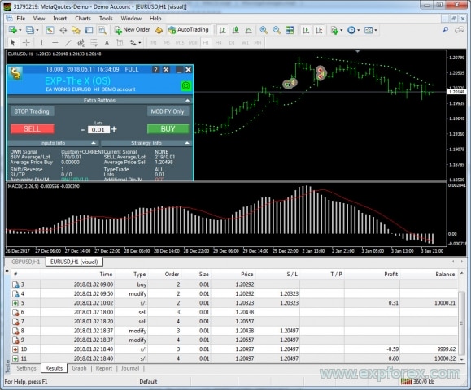Open the tester Journal tab

[130, 368]
